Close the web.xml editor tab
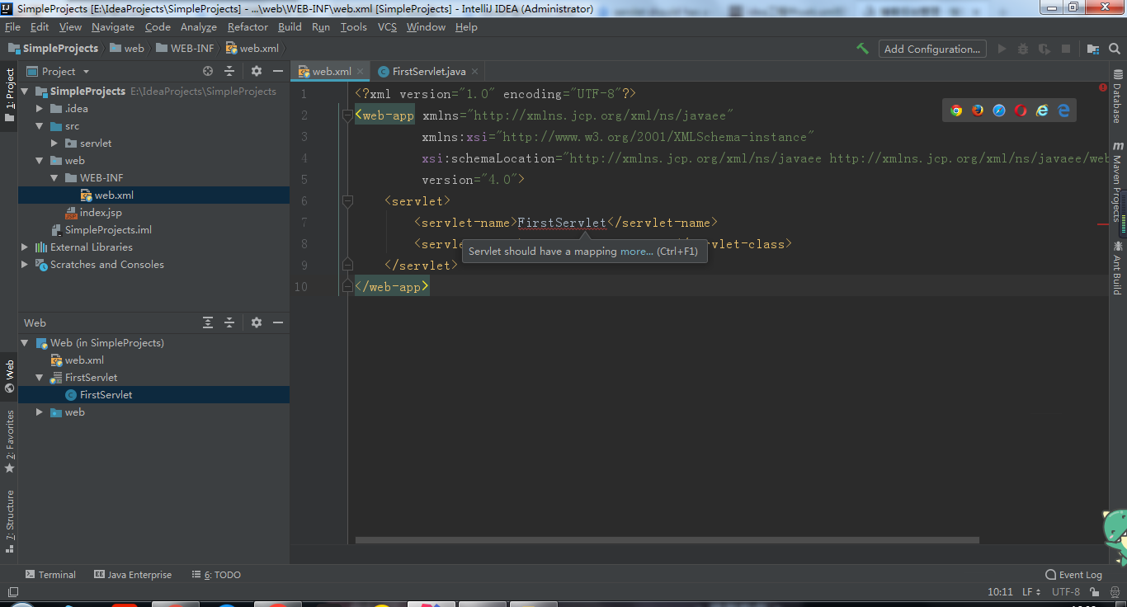The image size is (1127, 607). tap(361, 72)
